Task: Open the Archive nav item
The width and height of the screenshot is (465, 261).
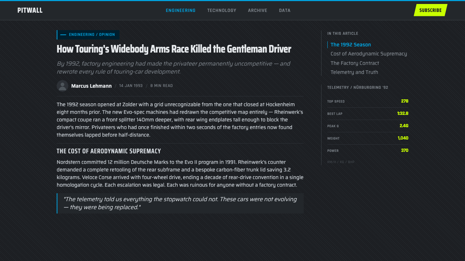Action: click(258, 11)
